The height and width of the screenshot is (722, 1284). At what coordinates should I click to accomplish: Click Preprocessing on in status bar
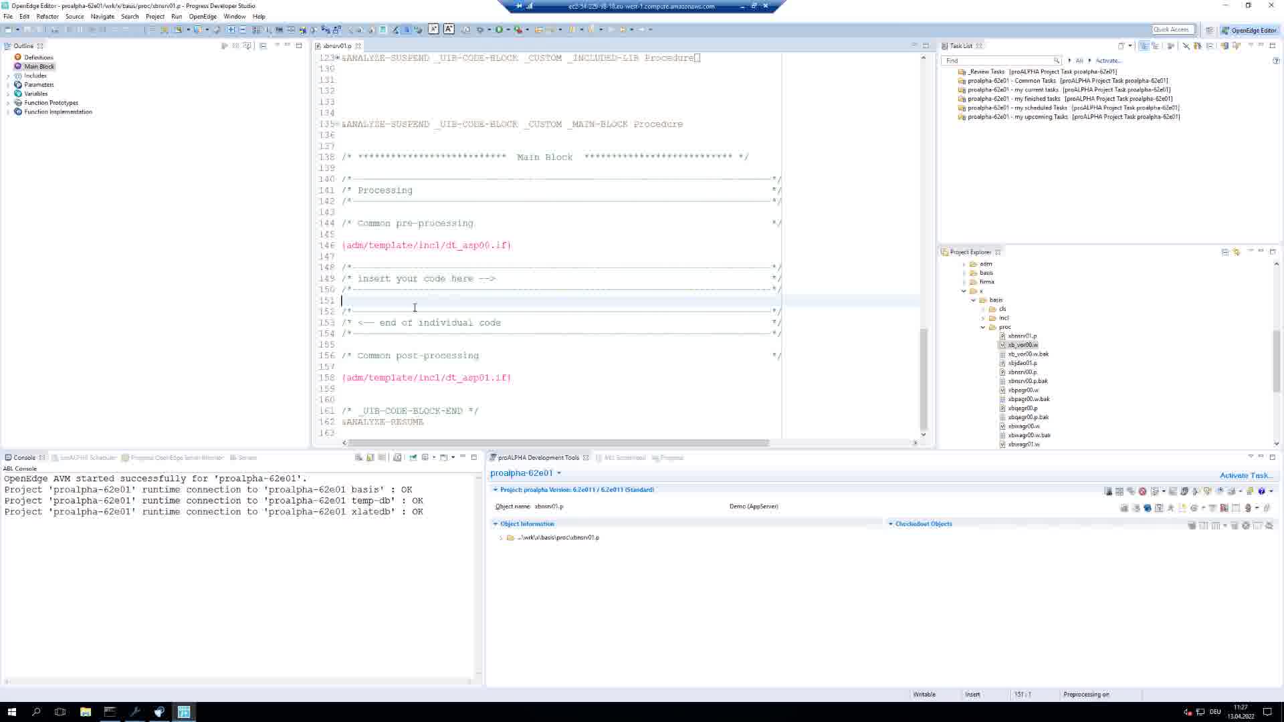(x=1086, y=695)
